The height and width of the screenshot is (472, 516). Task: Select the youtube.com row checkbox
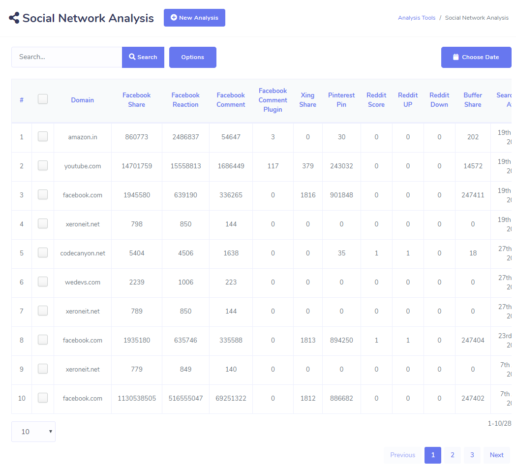pos(43,166)
